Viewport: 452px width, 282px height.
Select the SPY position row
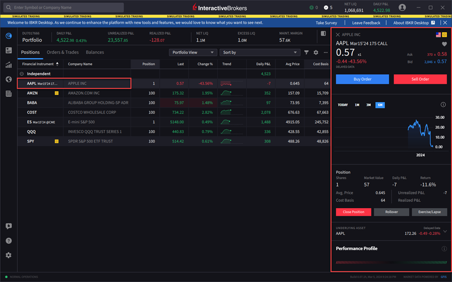174,141
